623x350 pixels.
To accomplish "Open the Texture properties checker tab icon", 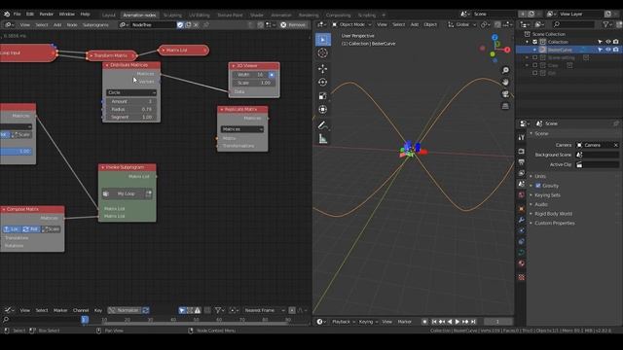I will point(522,277).
